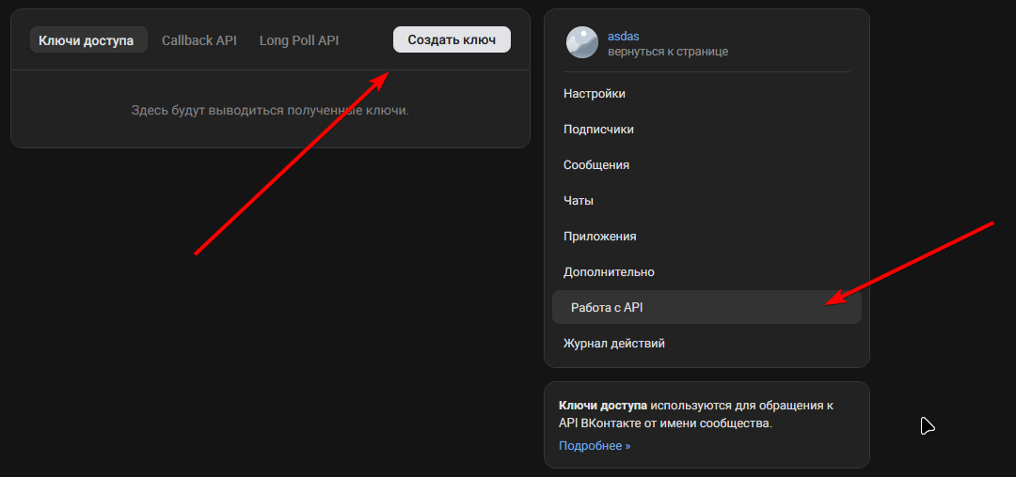Click the asdas community avatar
1016x477 pixels.
581,42
